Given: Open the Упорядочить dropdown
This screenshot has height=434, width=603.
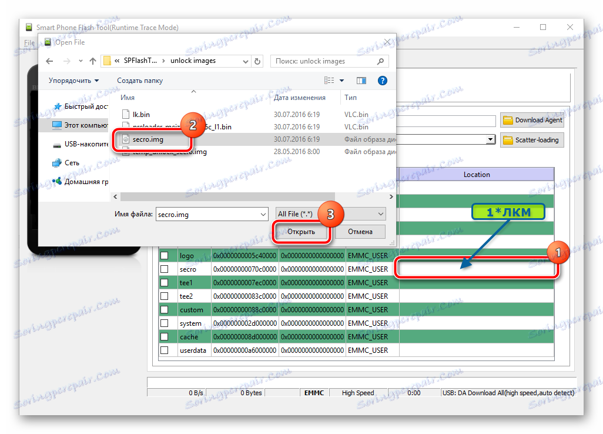Looking at the screenshot, I should [x=74, y=81].
